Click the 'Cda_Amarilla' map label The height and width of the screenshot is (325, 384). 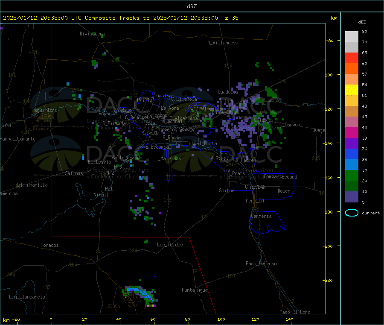pos(32,185)
